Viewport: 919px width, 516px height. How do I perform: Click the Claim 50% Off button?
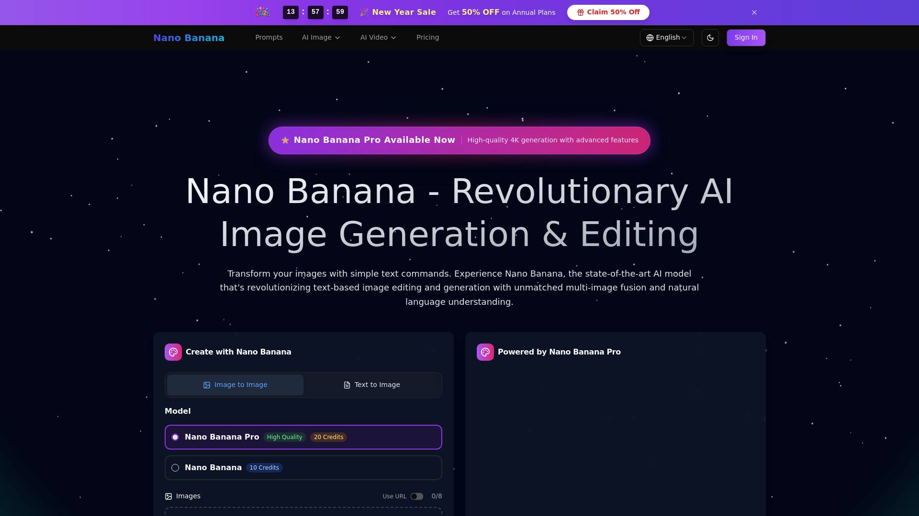pos(608,12)
